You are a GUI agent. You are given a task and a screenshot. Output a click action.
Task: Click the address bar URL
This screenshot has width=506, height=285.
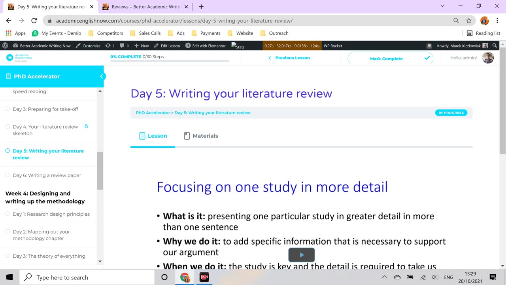174,21
